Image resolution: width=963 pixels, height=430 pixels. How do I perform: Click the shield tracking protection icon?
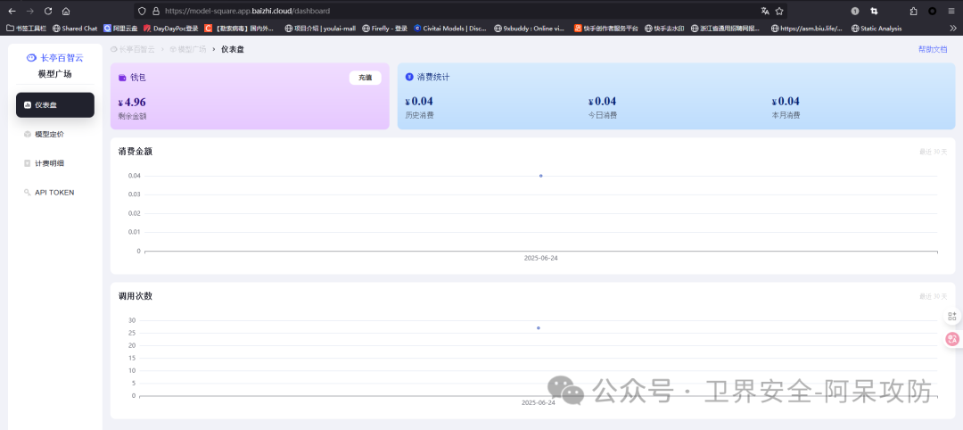coord(142,11)
